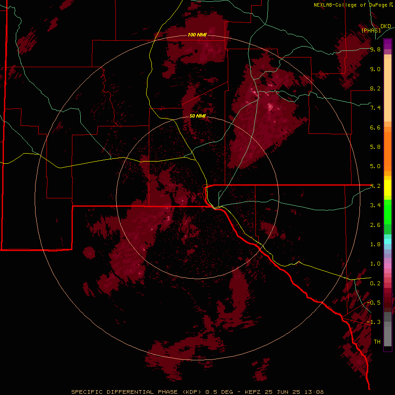The width and height of the screenshot is (395, 395).
Task: Click the [PHAS] legend label
Action: pos(371,30)
